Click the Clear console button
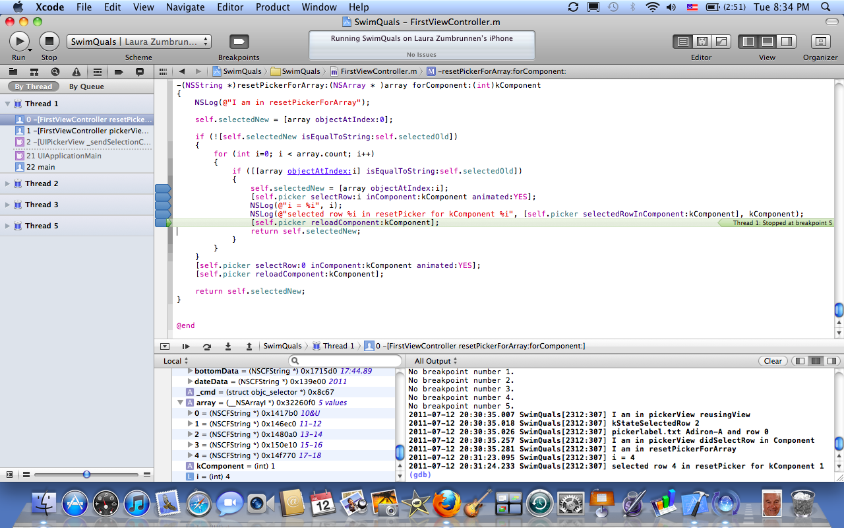The height and width of the screenshot is (528, 844). [x=773, y=361]
